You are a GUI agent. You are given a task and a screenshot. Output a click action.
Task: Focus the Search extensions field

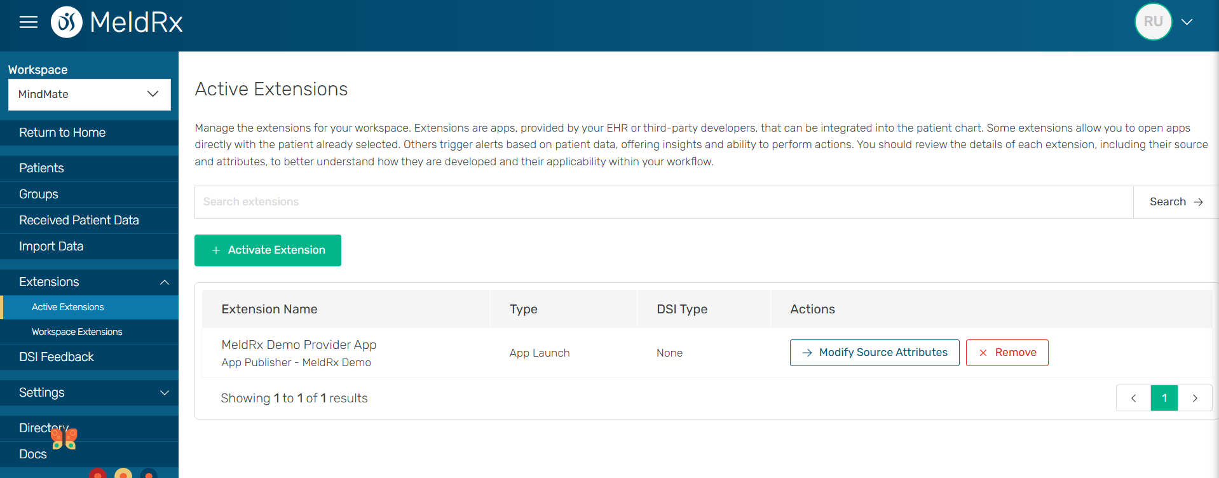(x=664, y=202)
